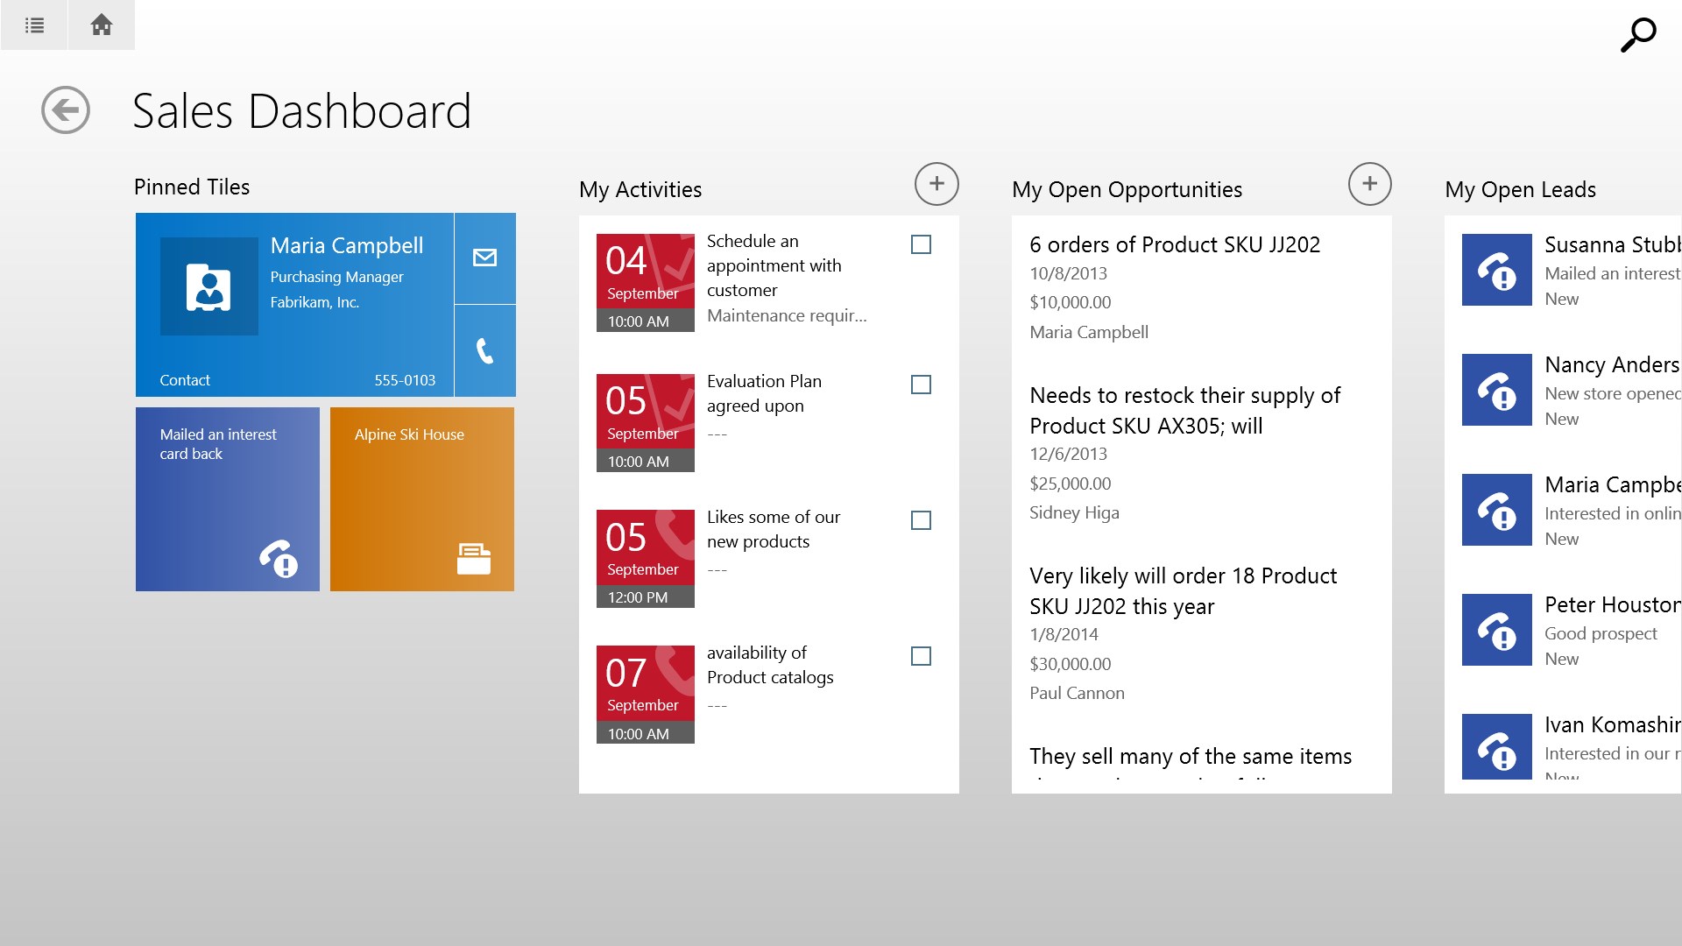The image size is (1682, 946).
Task: Open 6 orders of Product SKU JJ202 opportunity
Action: [1174, 245]
